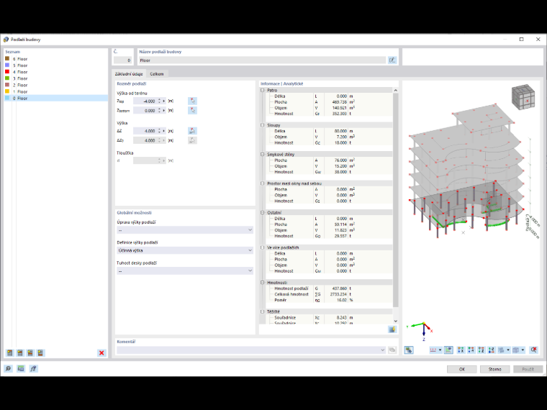The image size is (547, 410).
Task: Collapse the Ve více podlažích section
Action: [262, 247]
